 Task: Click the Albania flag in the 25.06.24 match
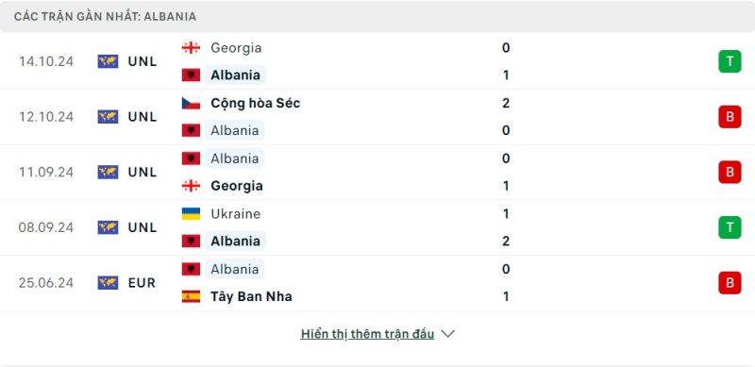pyautogui.click(x=191, y=269)
